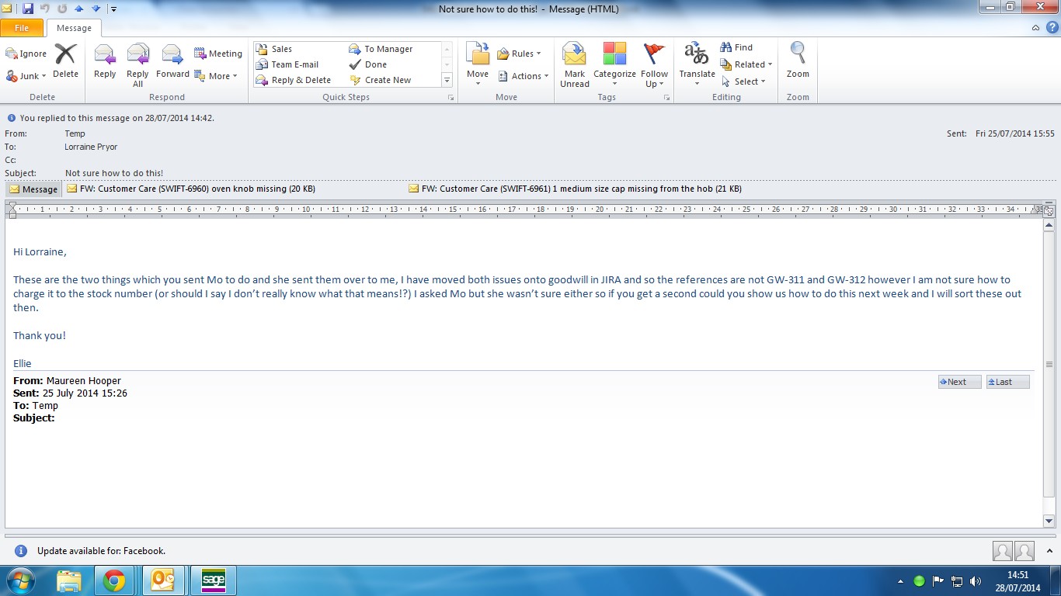Switch to the Message ribbon tab

tap(74, 28)
